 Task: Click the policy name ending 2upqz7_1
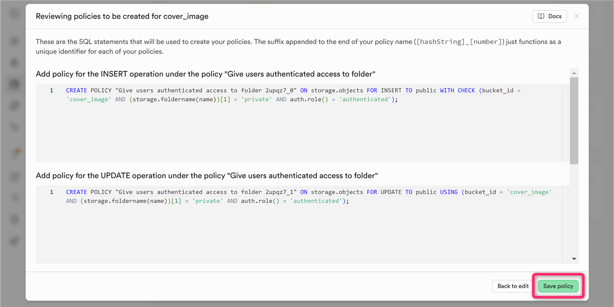206,192
